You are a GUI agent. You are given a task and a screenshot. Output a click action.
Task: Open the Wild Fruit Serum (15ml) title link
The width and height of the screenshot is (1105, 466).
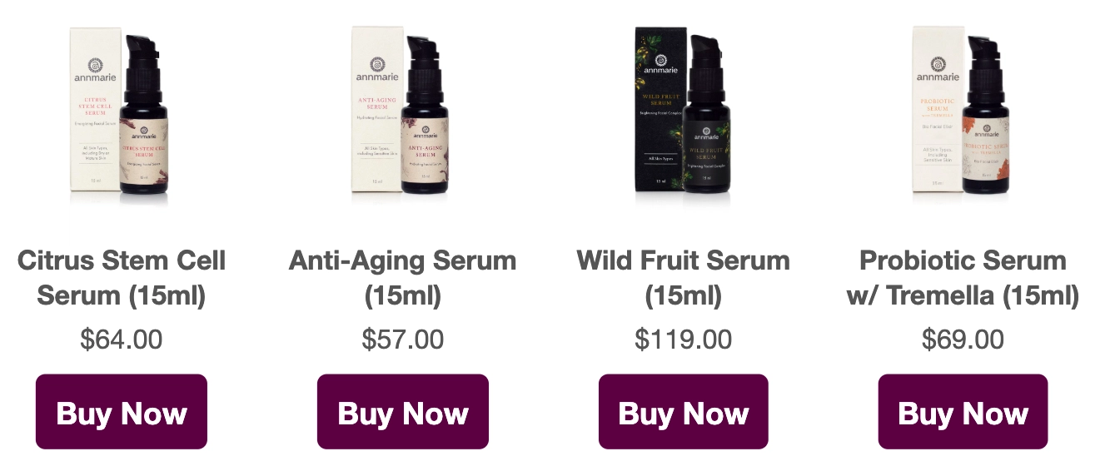click(x=684, y=277)
